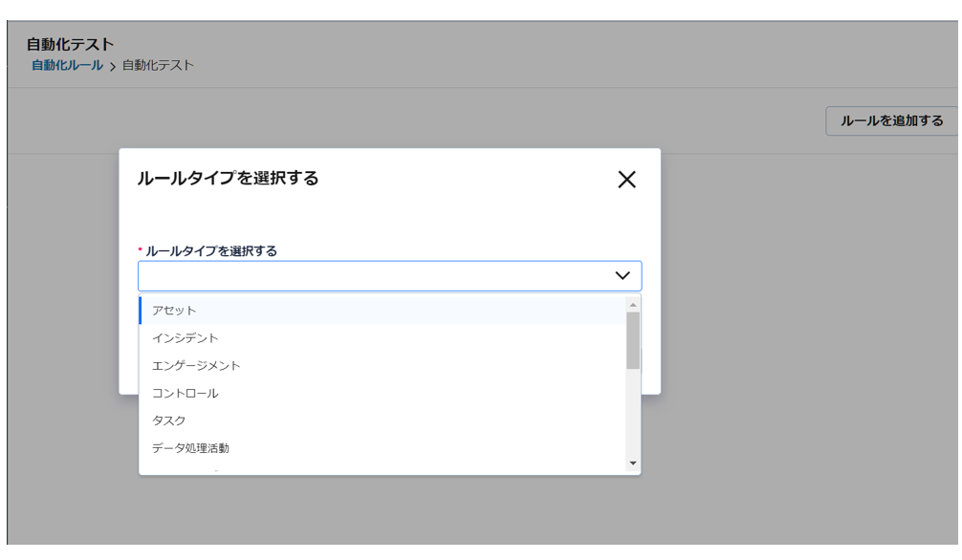Select the コントロール option
The height and width of the screenshot is (560, 962).
click(383, 393)
